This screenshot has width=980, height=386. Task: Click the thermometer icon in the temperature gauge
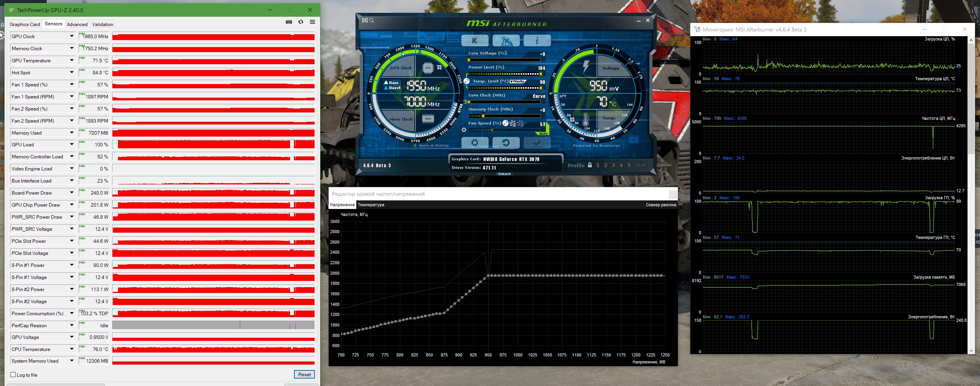coord(586,119)
